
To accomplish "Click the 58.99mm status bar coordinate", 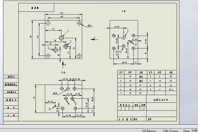I will pyautogui.click(x=149, y=131).
